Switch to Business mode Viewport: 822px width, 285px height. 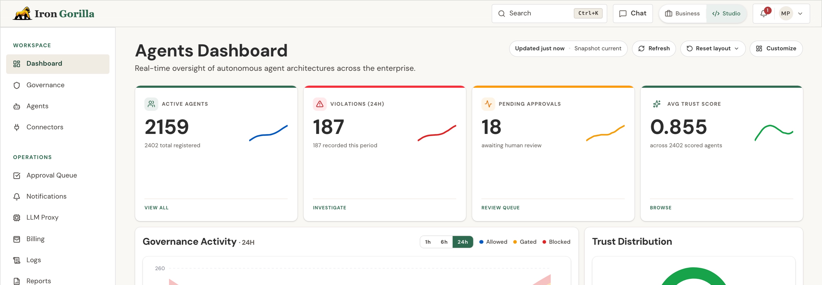point(682,13)
